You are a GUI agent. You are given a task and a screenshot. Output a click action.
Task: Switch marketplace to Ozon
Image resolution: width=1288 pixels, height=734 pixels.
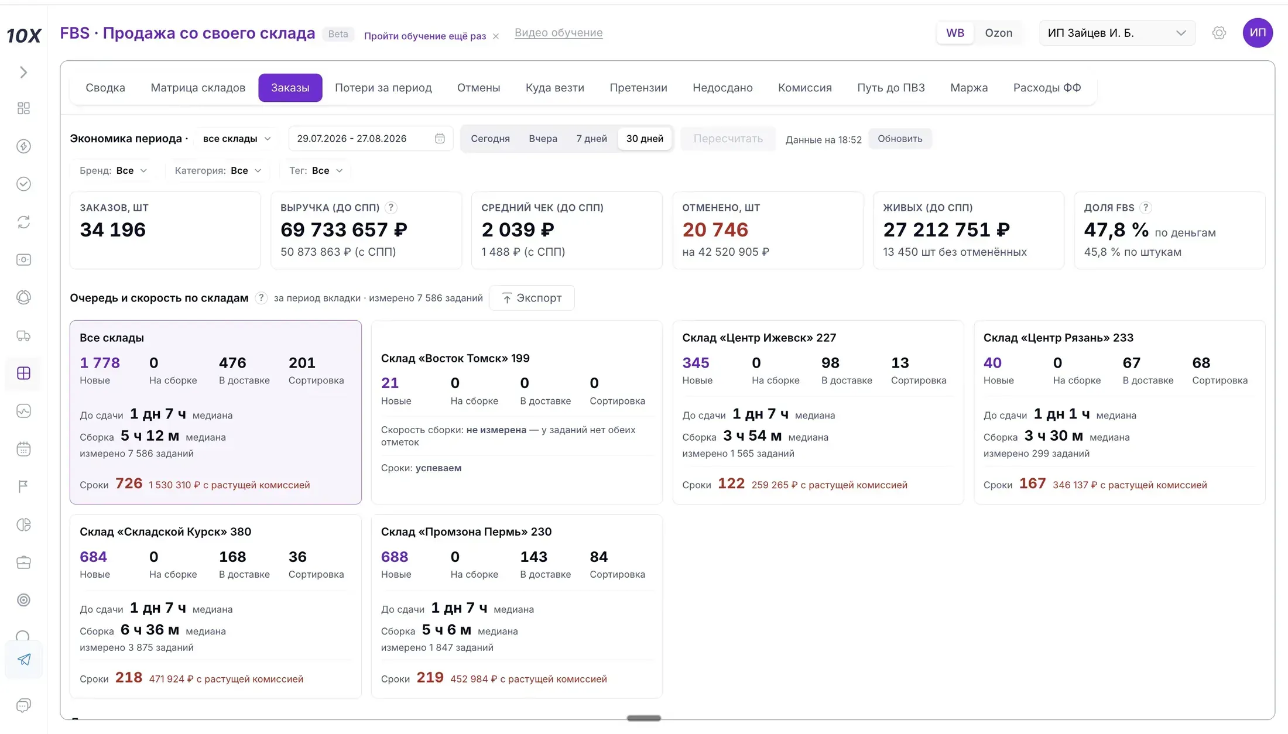pos(998,33)
